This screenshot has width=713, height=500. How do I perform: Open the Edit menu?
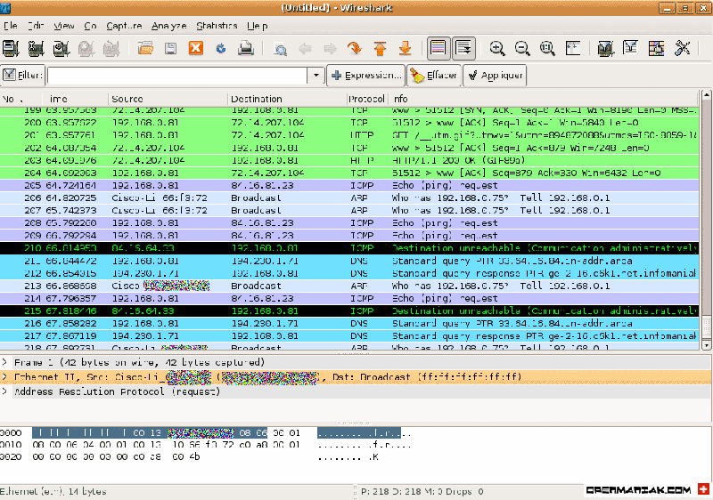[36, 26]
